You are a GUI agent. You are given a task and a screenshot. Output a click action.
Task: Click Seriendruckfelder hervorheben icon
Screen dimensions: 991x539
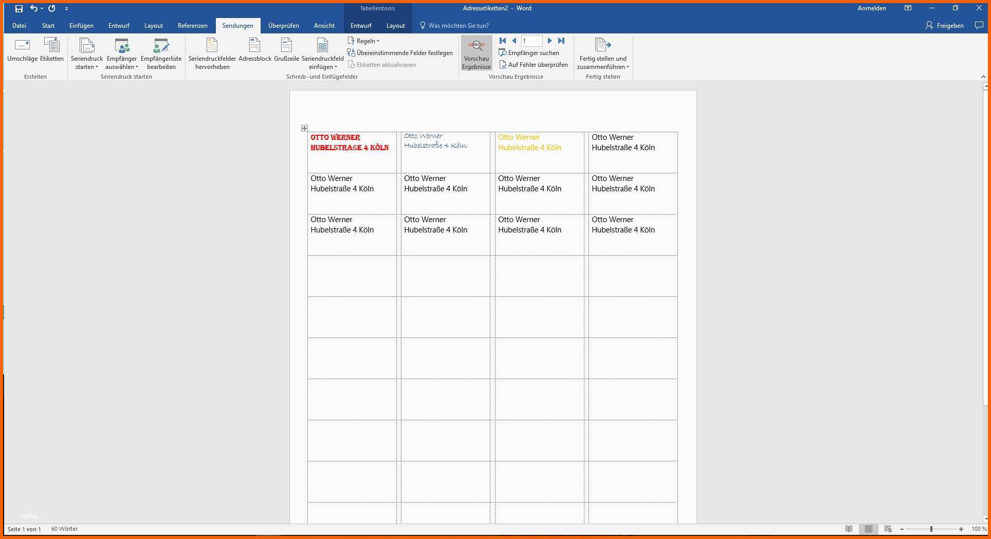[212, 45]
